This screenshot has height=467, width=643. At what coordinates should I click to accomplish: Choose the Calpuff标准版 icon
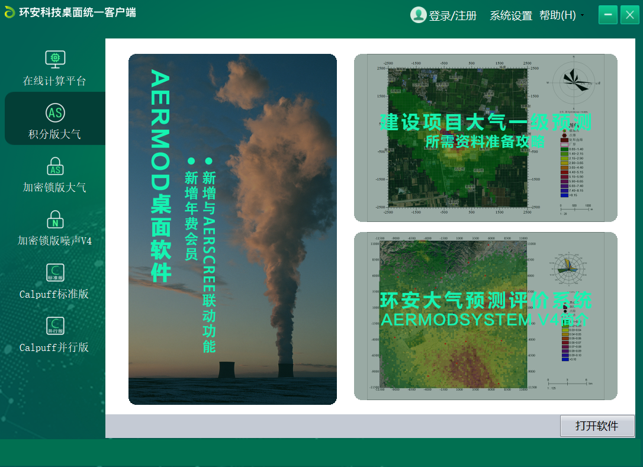(x=55, y=272)
